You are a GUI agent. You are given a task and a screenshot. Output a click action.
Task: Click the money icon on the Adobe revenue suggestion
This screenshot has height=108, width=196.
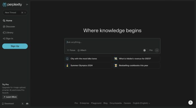click(x=116, y=59)
